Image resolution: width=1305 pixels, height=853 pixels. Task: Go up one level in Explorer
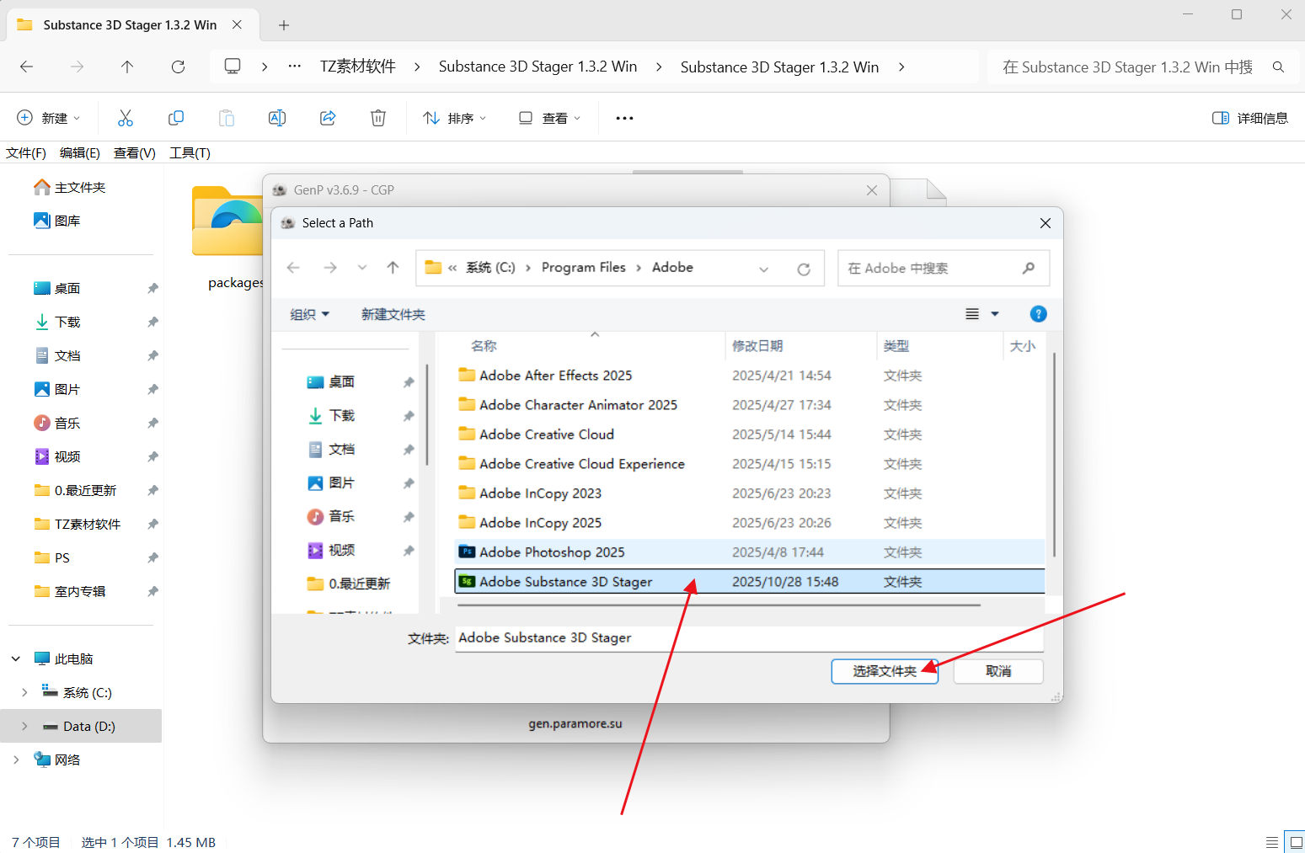(x=127, y=67)
